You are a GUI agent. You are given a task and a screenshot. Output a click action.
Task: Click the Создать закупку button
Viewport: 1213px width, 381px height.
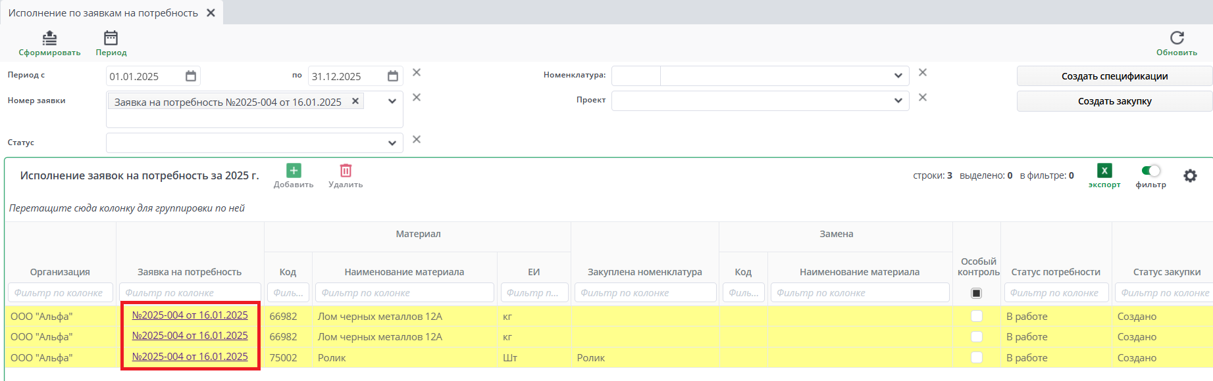point(1114,101)
